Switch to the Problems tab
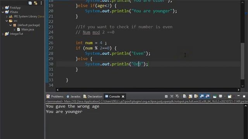The image size is (248, 139). [x=55, y=97]
